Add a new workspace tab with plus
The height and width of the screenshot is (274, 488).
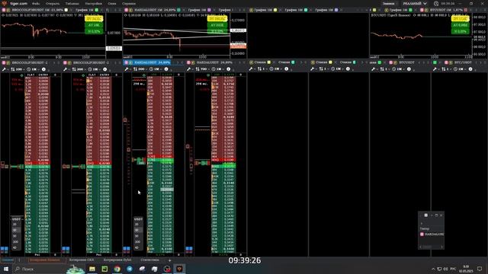tap(169, 260)
